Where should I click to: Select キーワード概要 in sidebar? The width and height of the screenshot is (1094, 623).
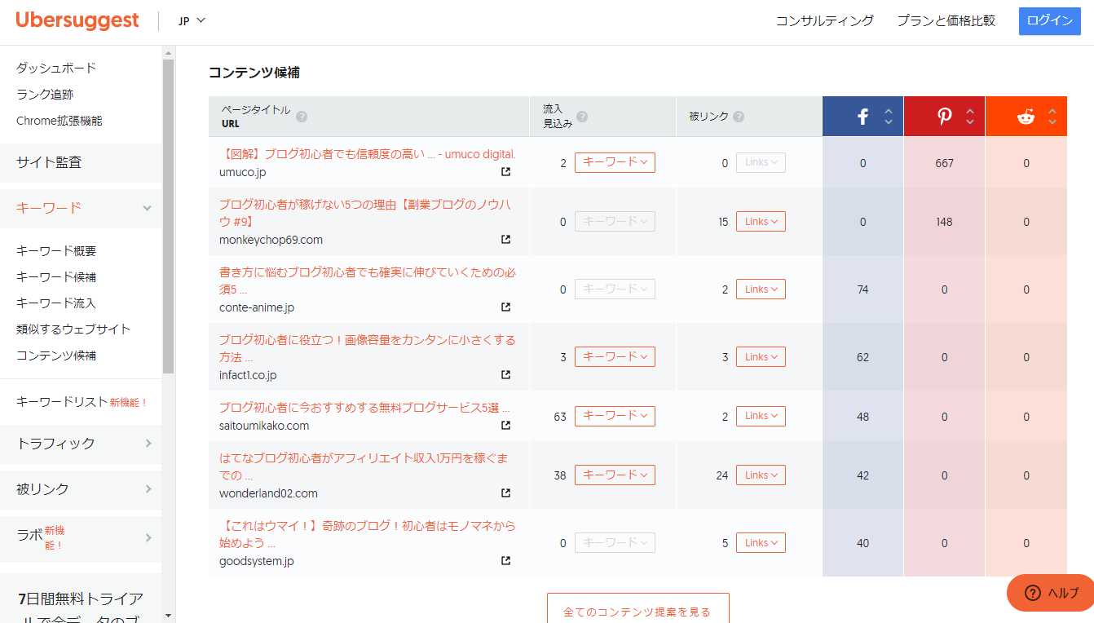pos(56,251)
